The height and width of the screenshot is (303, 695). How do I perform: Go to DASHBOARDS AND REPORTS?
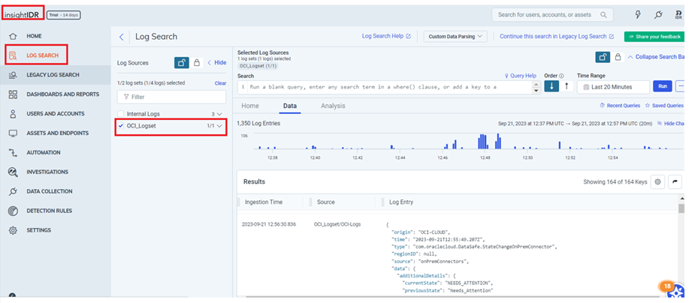click(x=62, y=94)
